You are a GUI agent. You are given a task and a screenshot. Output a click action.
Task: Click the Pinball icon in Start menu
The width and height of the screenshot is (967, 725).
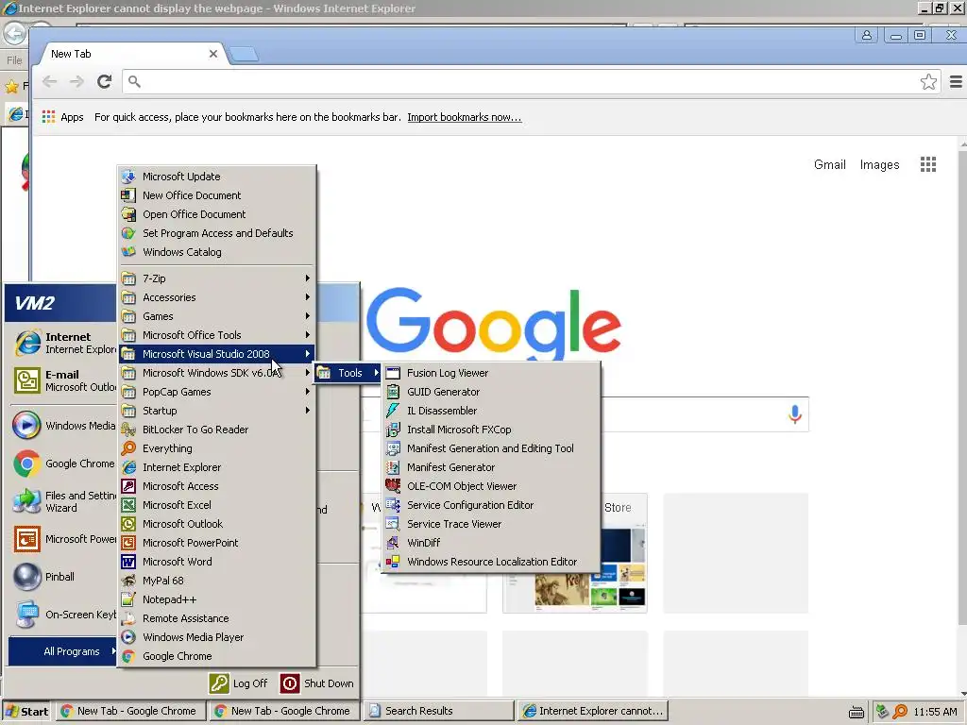(x=27, y=577)
